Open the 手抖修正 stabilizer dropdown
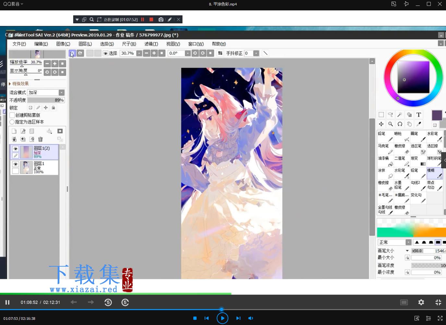The height and width of the screenshot is (325, 446). pyautogui.click(x=256, y=53)
